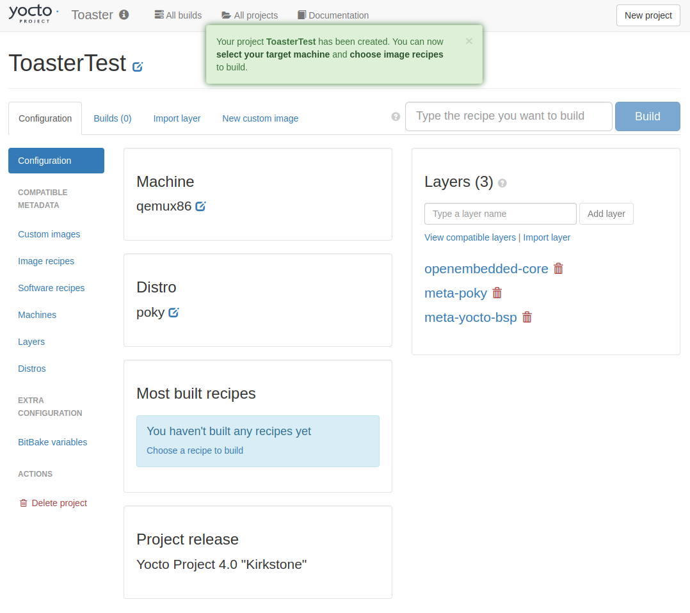Select Configuration in left sidebar
This screenshot has height=613, width=690.
point(56,161)
